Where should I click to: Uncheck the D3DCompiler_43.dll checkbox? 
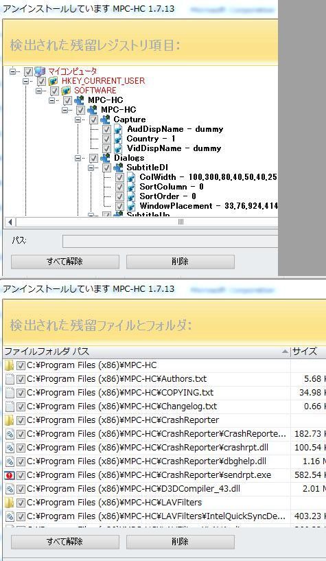click(21, 489)
